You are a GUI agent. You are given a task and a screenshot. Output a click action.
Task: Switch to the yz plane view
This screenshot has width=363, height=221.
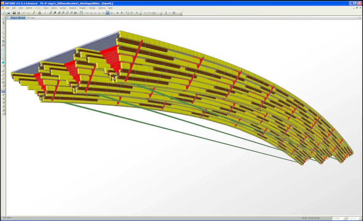pyautogui.click(x=99, y=13)
